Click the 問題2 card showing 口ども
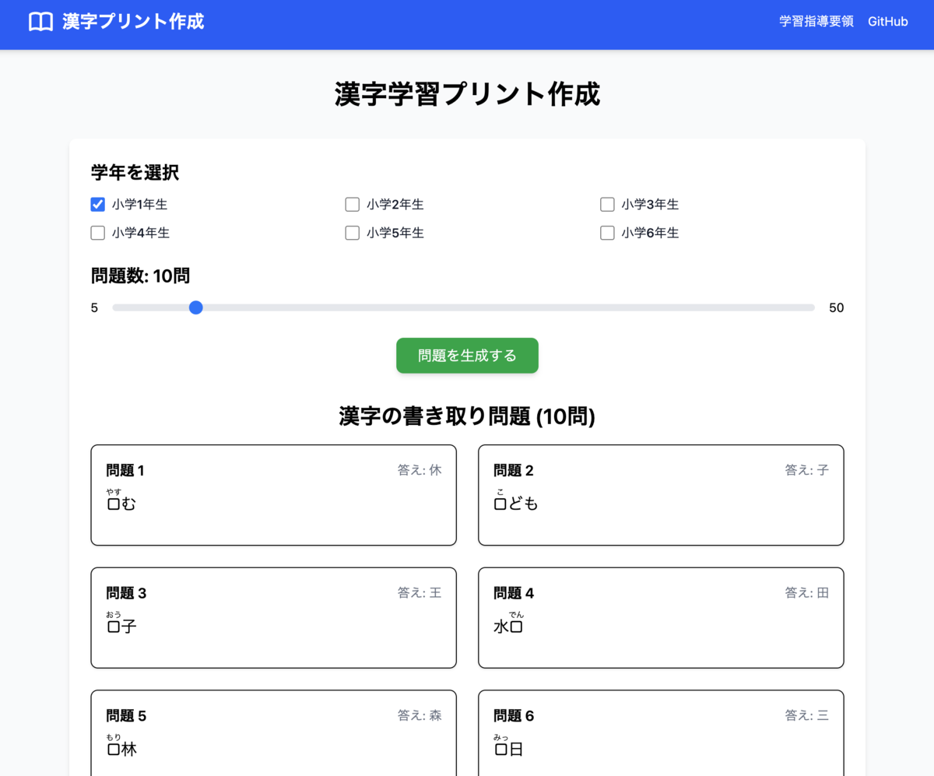Screen dimensions: 934x776 coord(660,495)
